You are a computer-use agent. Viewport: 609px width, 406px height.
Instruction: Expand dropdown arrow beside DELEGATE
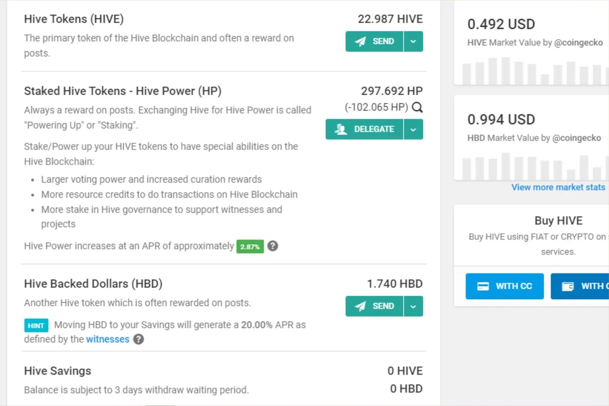pos(413,129)
